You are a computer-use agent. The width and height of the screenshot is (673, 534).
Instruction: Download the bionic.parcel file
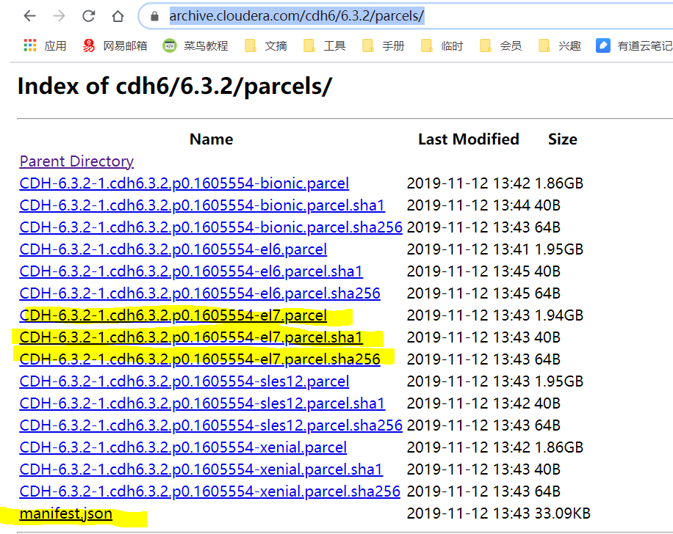pyautogui.click(x=184, y=183)
